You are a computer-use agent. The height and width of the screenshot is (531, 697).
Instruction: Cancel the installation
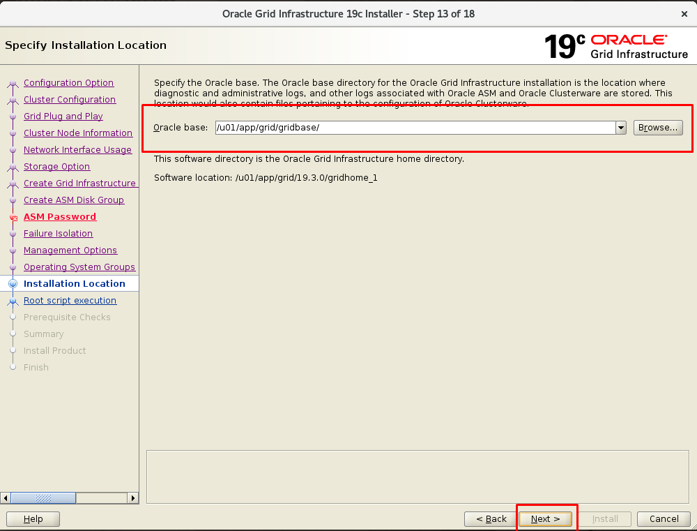(664, 519)
